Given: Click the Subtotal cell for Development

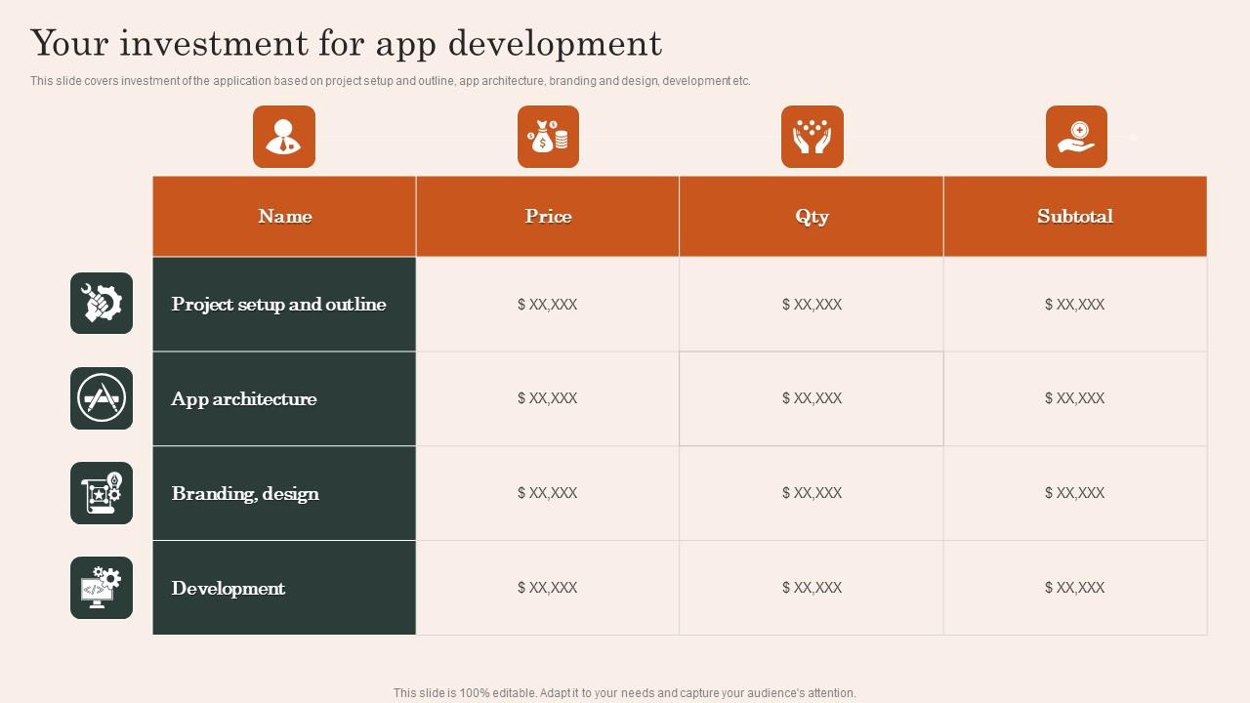Looking at the screenshot, I should click(1075, 588).
